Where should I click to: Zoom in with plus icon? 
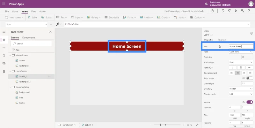click(x=184, y=125)
